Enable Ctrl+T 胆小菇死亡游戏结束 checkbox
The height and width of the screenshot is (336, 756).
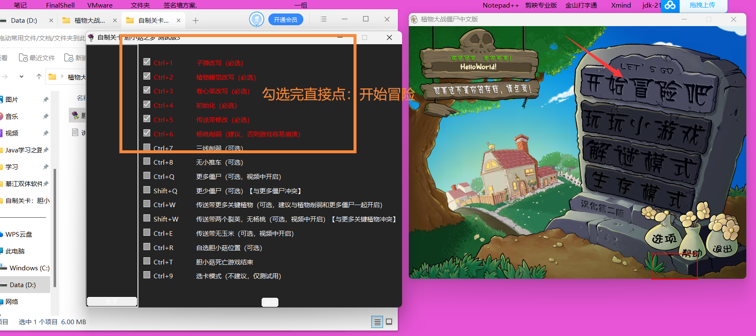pos(147,261)
